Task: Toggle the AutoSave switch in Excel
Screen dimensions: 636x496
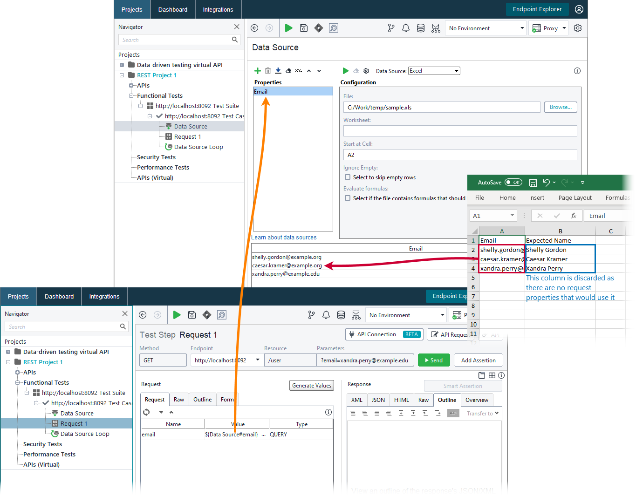Action: click(x=513, y=182)
